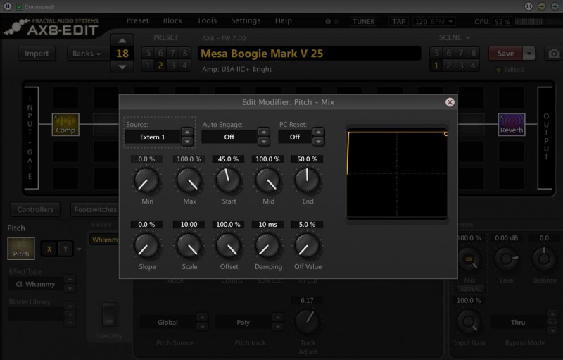
Task: Click the Import button
Action: (x=37, y=54)
